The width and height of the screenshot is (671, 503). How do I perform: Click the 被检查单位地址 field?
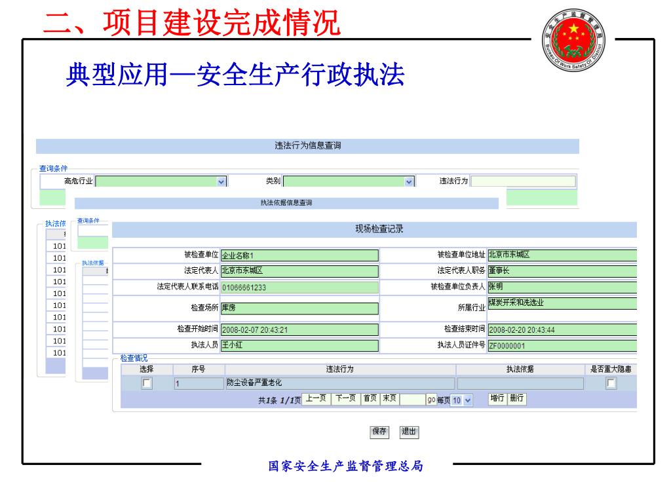(562, 255)
